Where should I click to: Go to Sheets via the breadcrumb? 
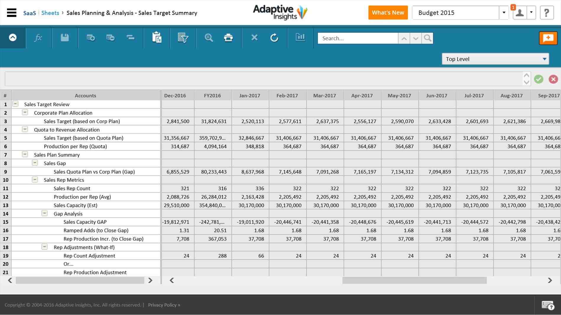50,13
